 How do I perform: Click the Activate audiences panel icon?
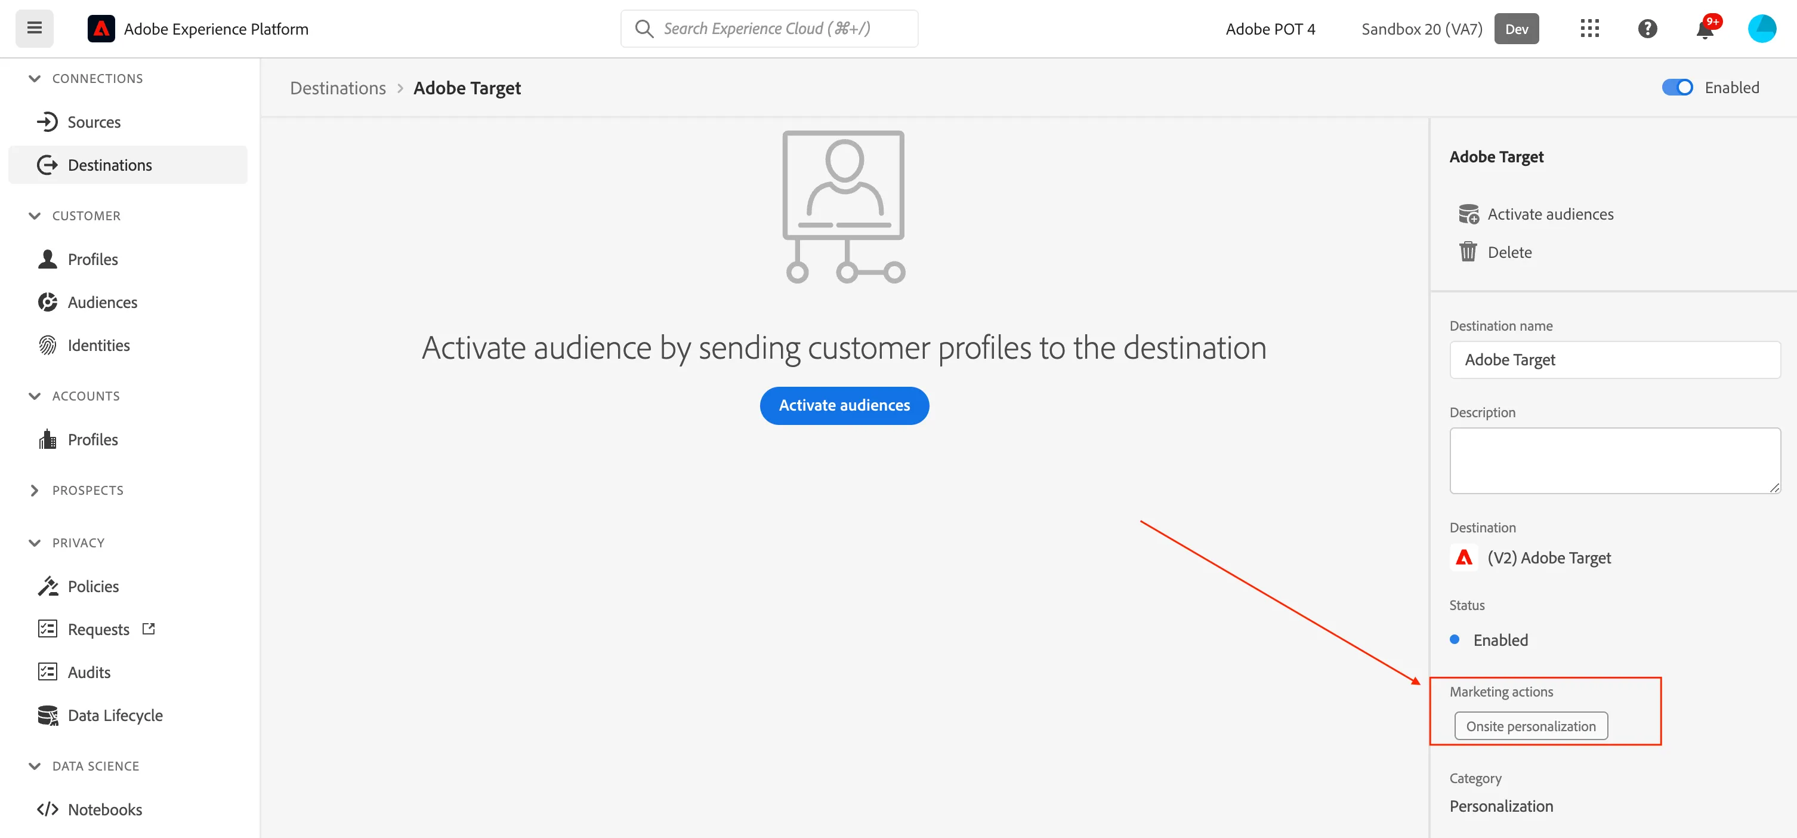click(1468, 214)
